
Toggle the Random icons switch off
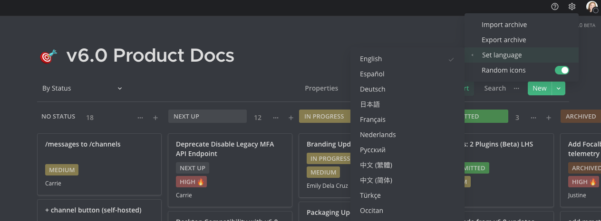pyautogui.click(x=562, y=70)
